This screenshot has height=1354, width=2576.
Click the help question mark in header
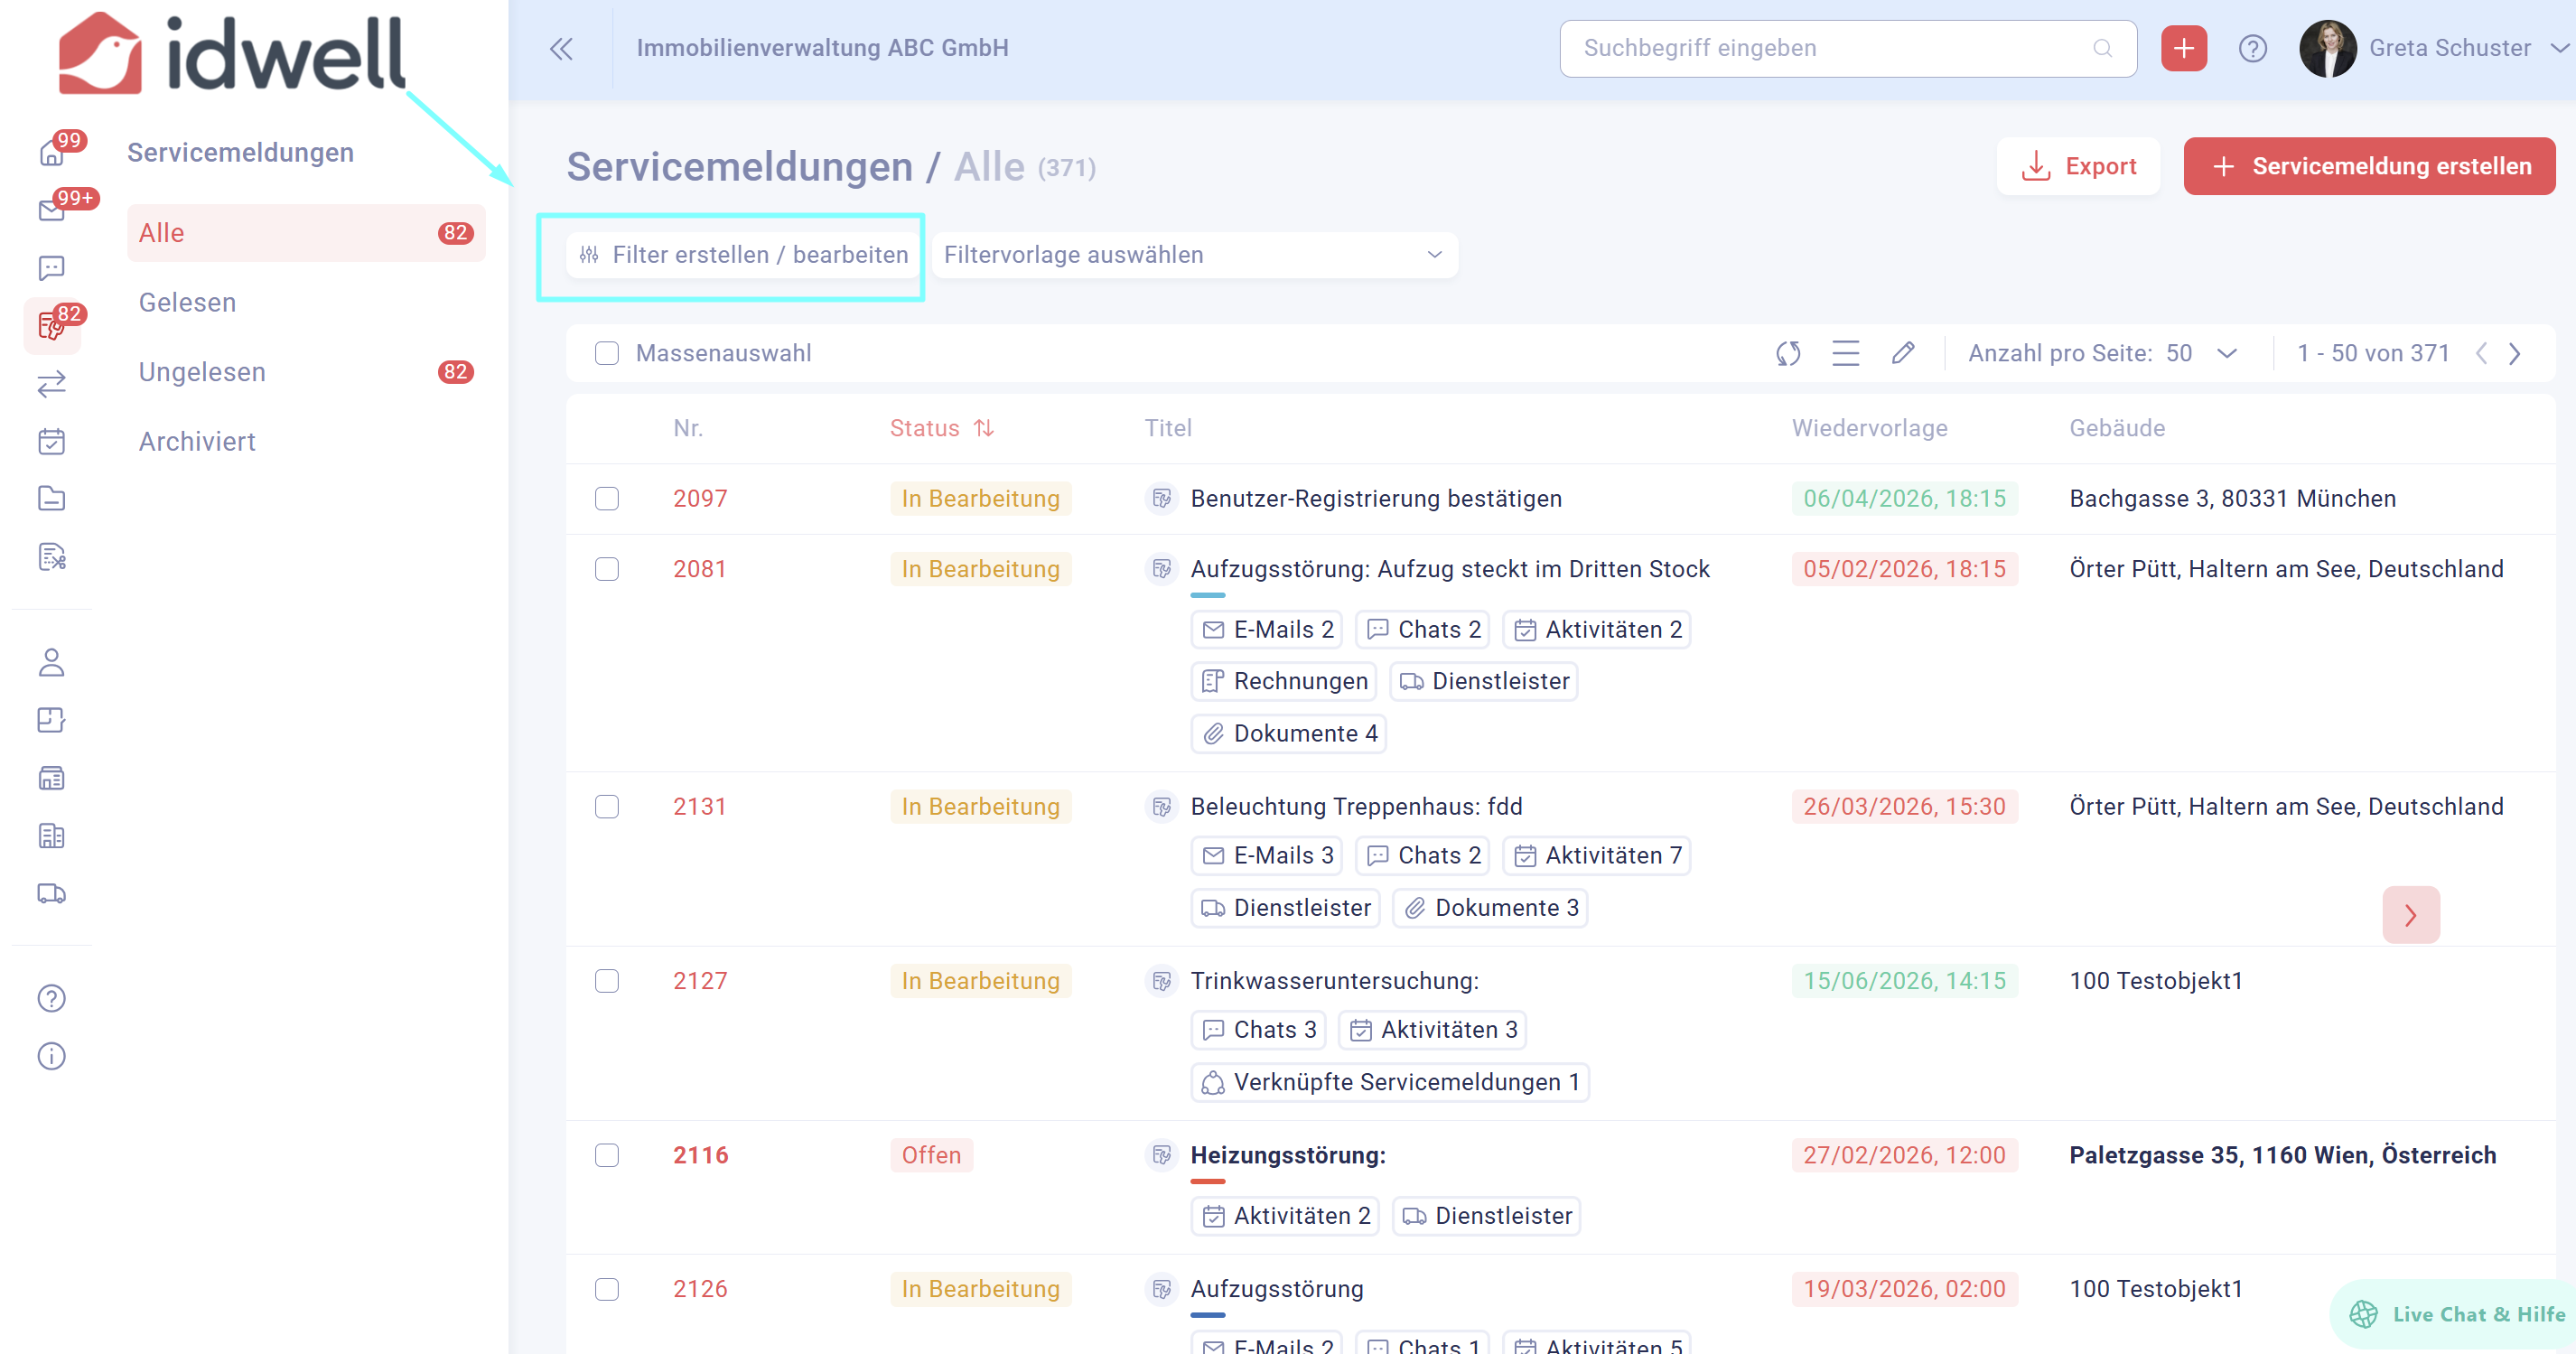point(2252,48)
